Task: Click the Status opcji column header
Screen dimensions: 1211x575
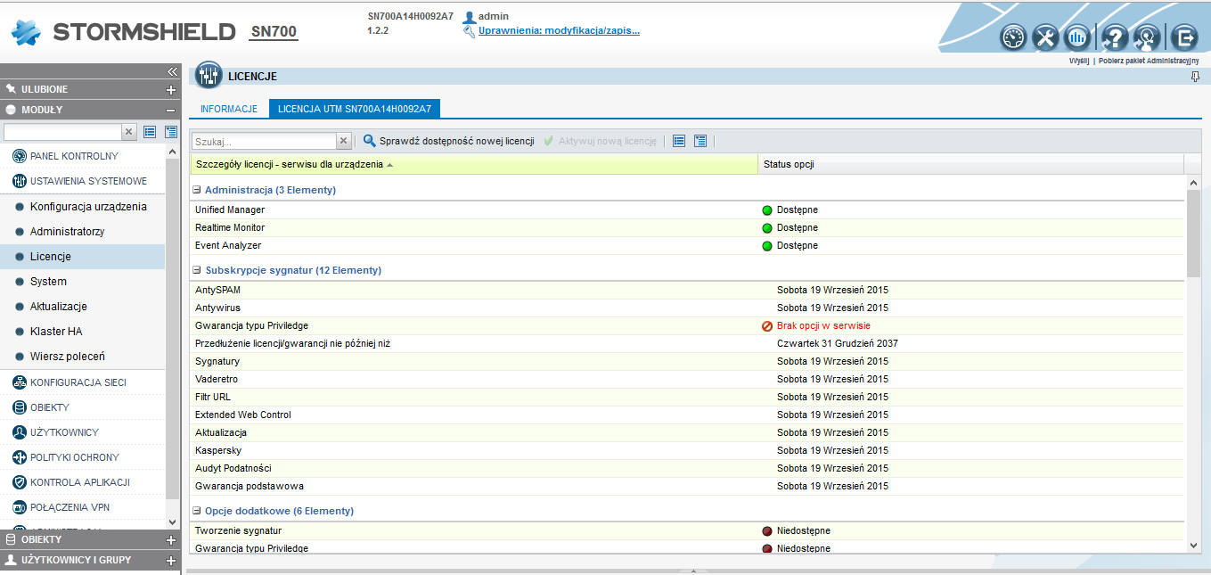Action: click(x=971, y=164)
